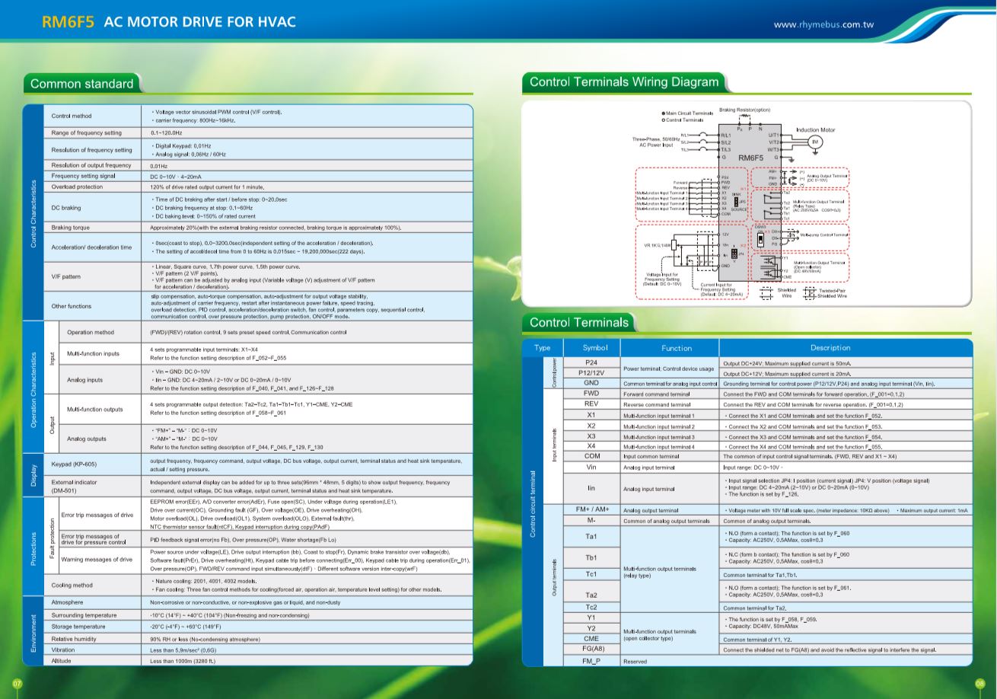Select the M- symbol cell
The image size is (997, 699).
591,520
